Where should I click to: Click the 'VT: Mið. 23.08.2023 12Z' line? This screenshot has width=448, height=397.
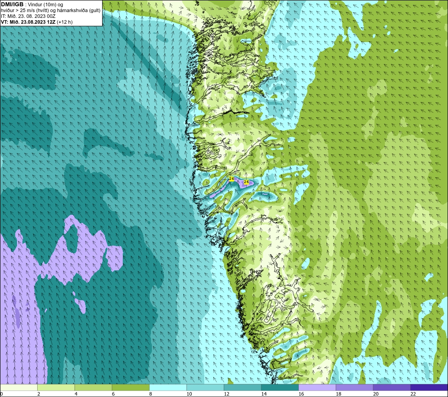coord(28,22)
